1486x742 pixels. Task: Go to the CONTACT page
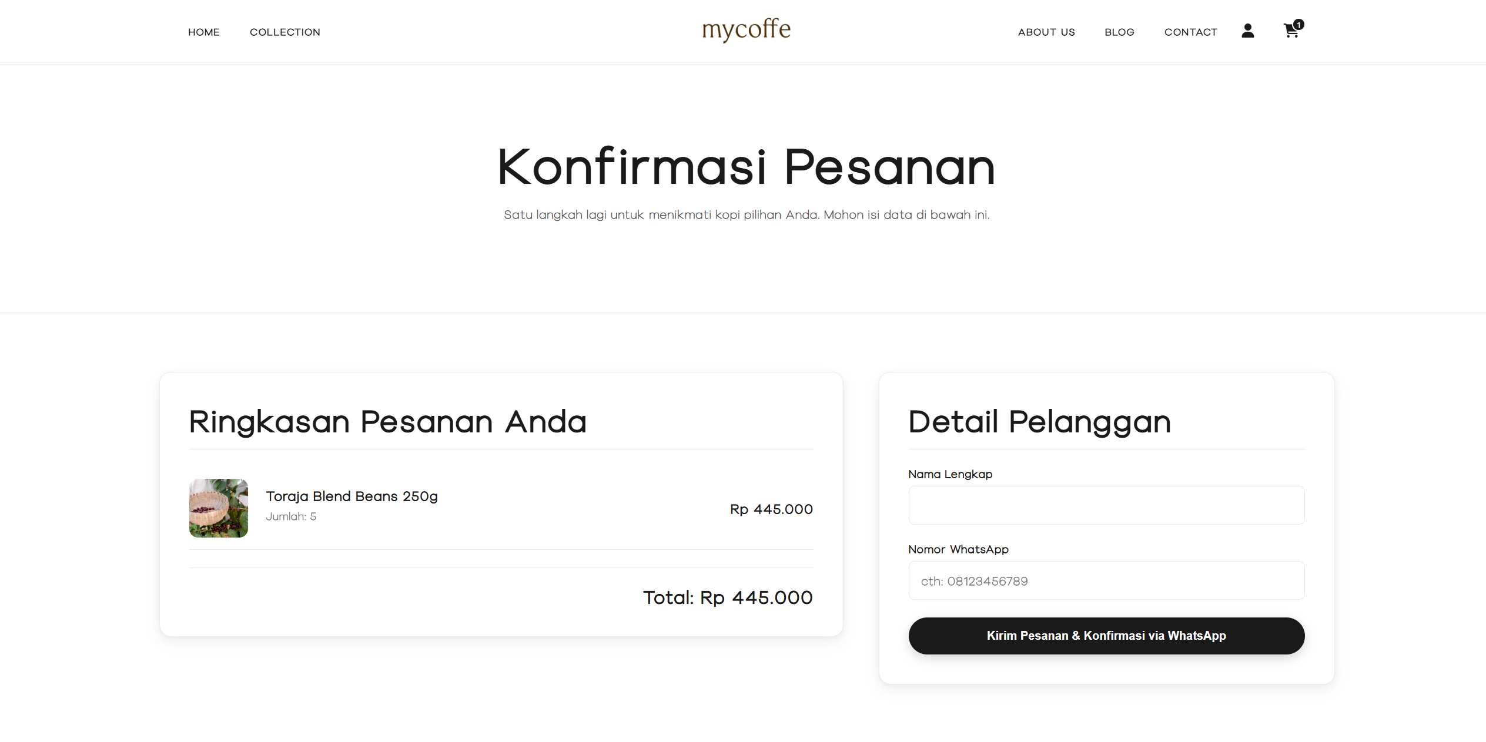click(1190, 32)
